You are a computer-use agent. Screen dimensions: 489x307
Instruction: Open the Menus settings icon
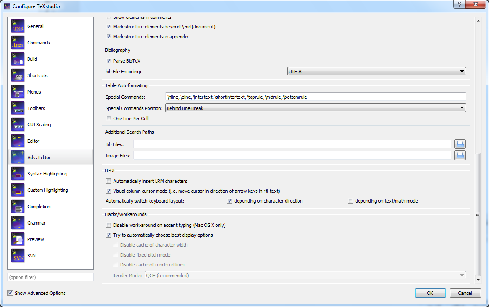[18, 92]
